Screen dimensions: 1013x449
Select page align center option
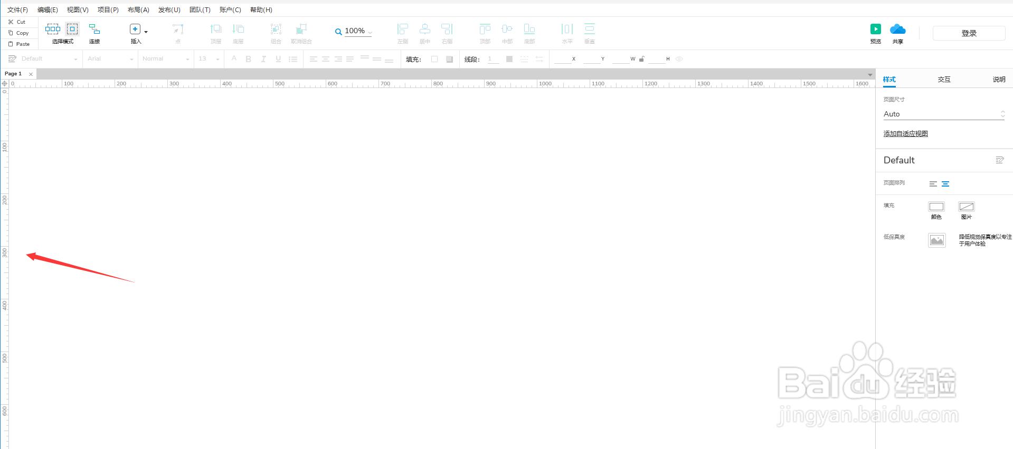(945, 184)
